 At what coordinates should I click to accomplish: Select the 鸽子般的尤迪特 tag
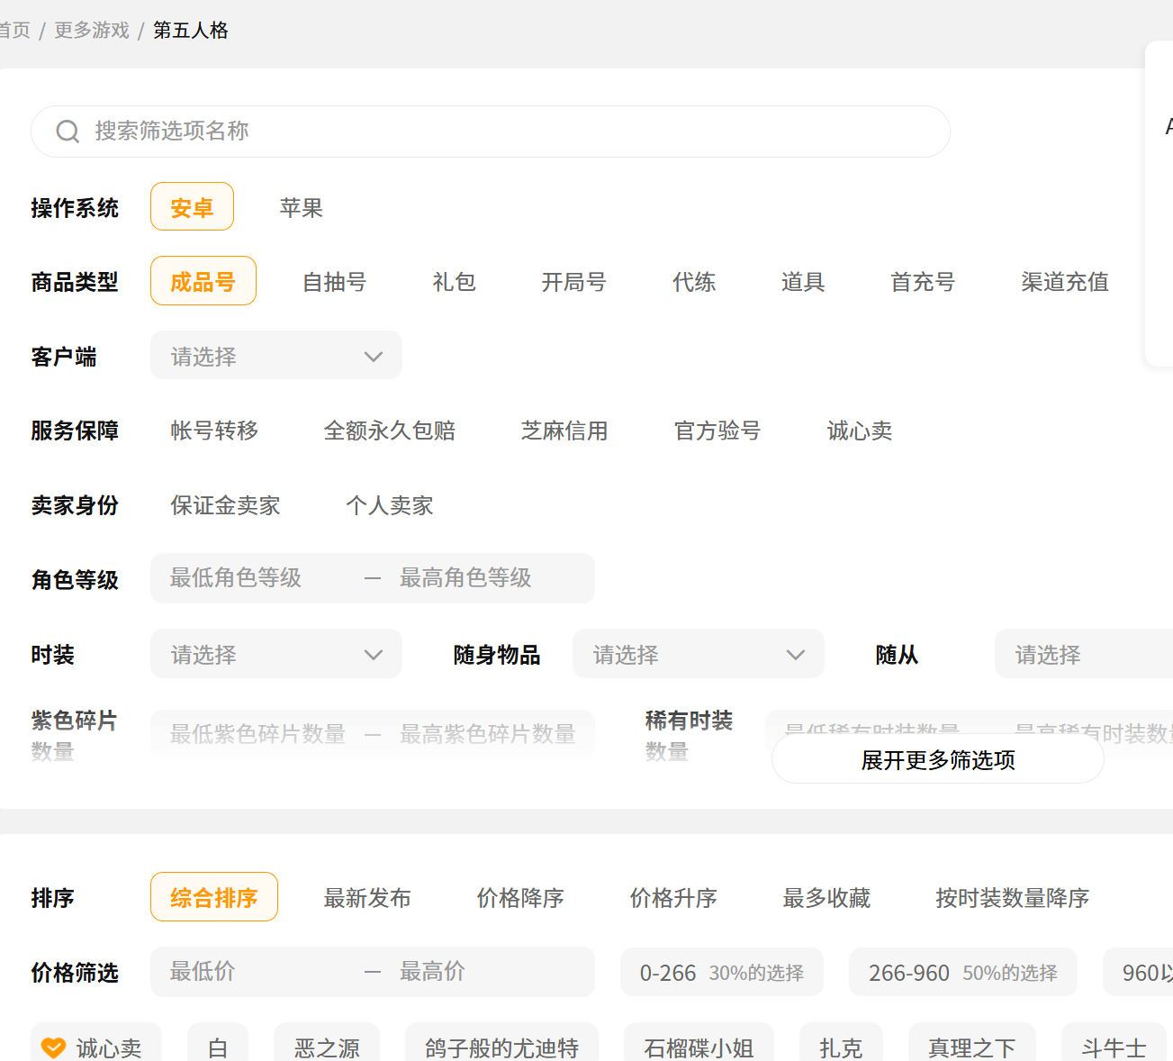(x=501, y=1047)
